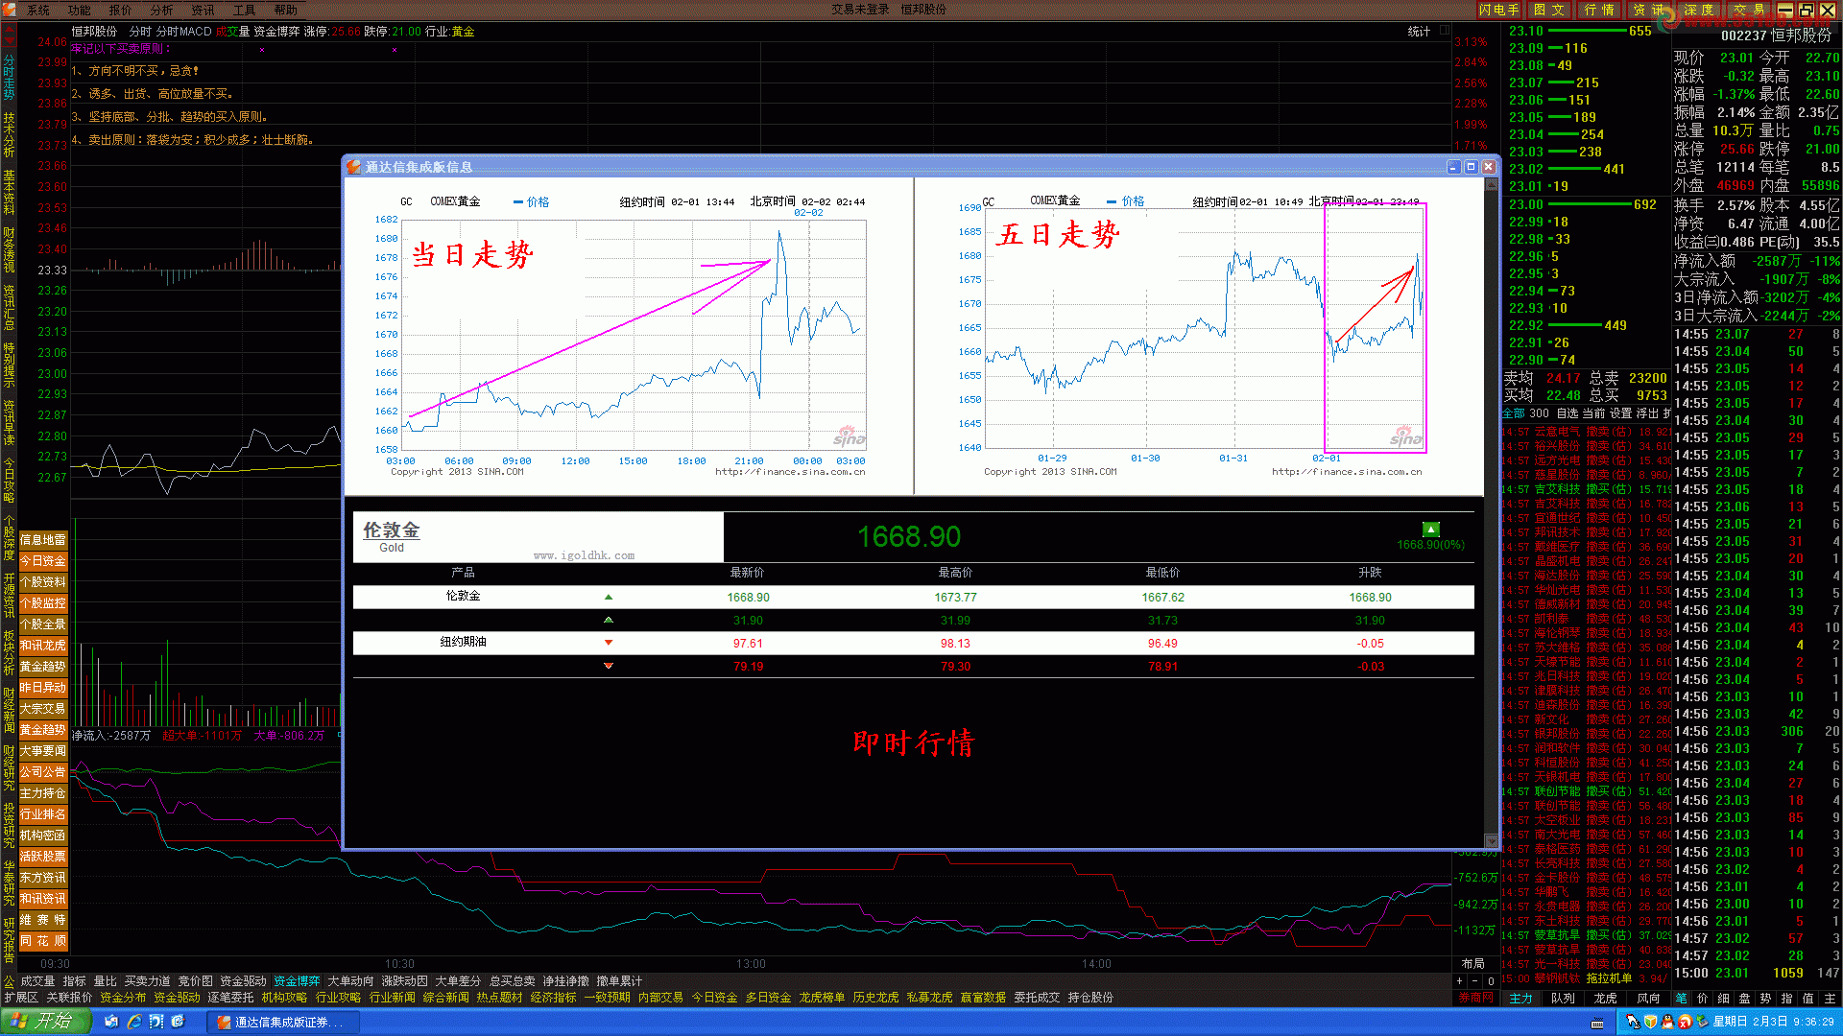The image size is (1843, 1036).
Task: Select the 撤单累计 indicator tab
Action: (x=619, y=981)
